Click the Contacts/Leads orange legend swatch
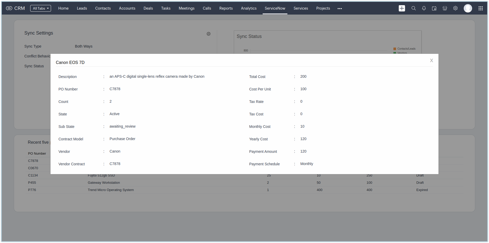This screenshot has width=489, height=243. pyautogui.click(x=395, y=49)
